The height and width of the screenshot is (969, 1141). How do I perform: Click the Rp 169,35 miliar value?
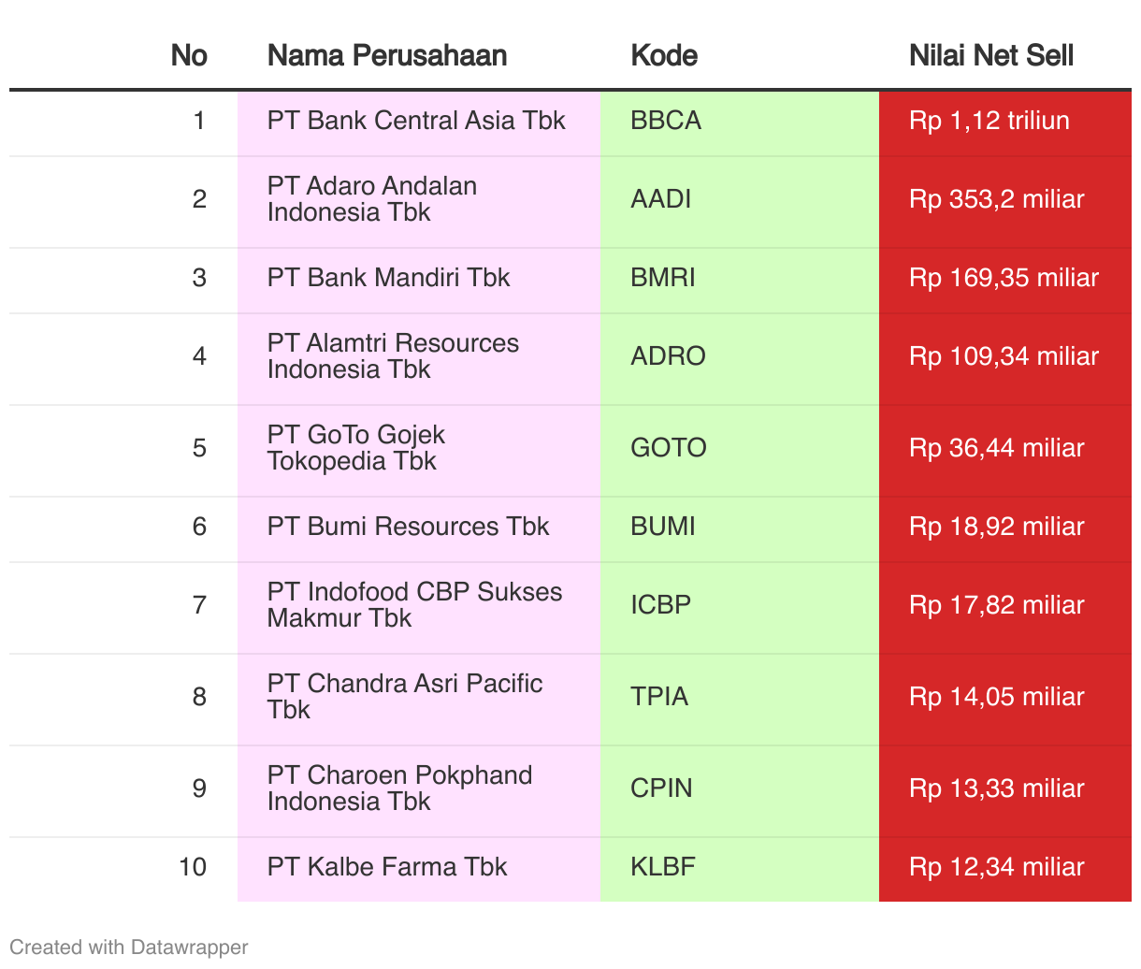click(x=1004, y=278)
